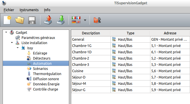Click the shutter icon in the General row
Viewport: 190px width, 104px height.
(x=114, y=39)
